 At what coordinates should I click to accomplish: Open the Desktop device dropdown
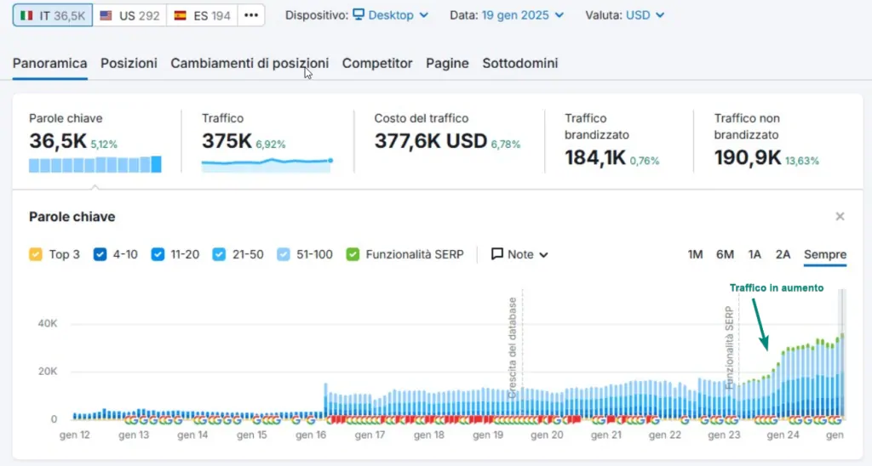pyautogui.click(x=391, y=15)
